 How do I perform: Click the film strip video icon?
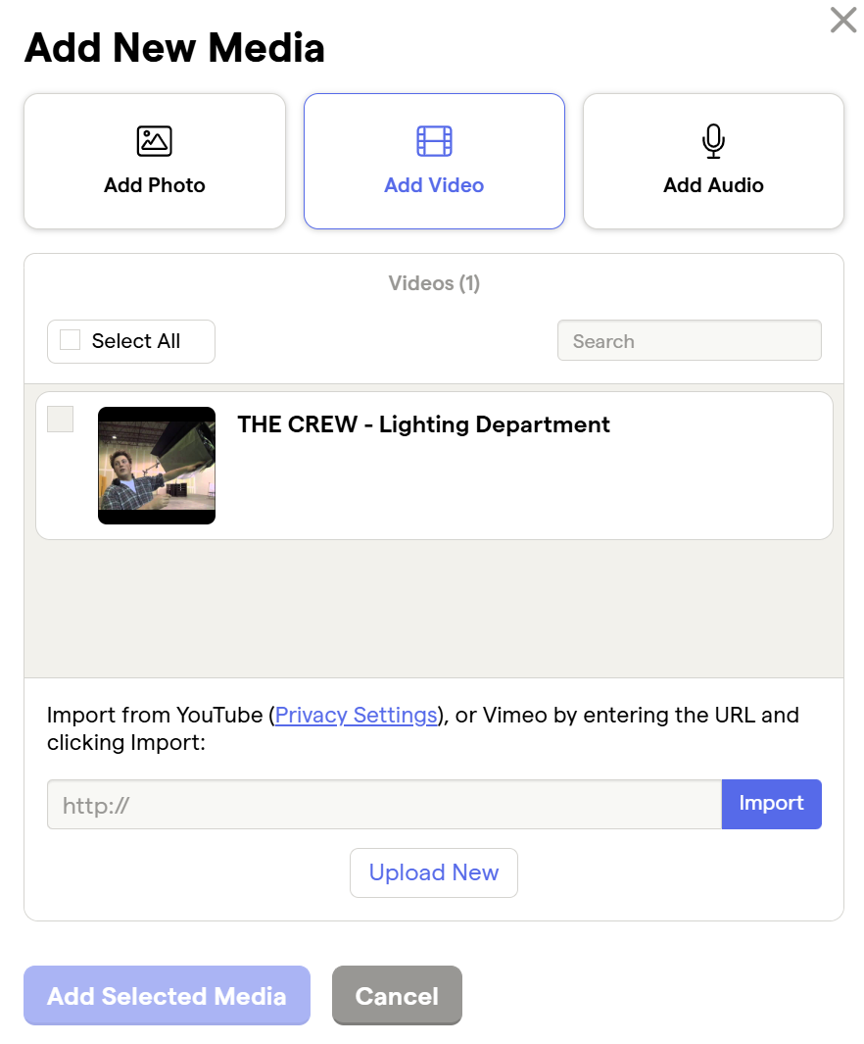434,141
